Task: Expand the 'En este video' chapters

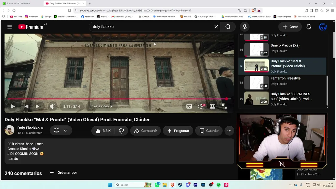Action: 101,106
